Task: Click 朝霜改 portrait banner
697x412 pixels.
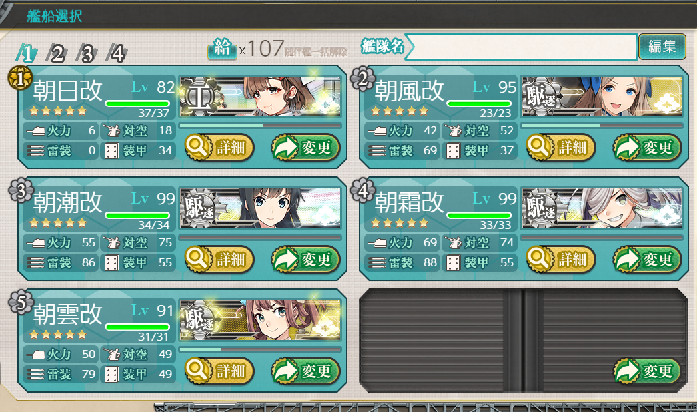Action: click(x=602, y=208)
